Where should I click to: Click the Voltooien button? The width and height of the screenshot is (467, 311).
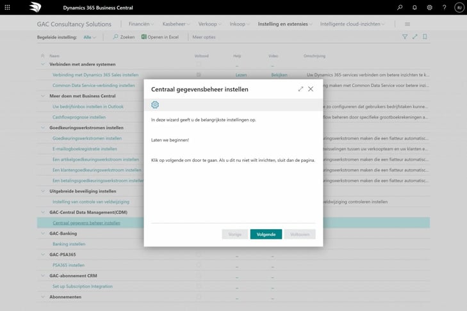tap(300, 234)
